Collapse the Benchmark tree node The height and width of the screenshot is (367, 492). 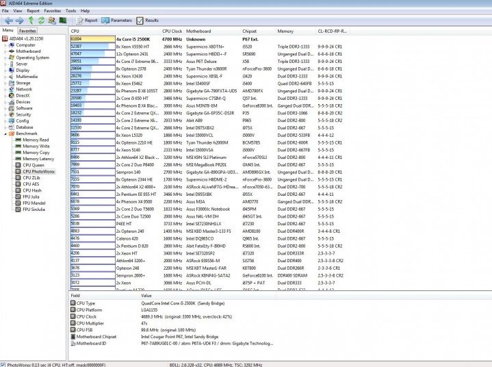coord(5,134)
